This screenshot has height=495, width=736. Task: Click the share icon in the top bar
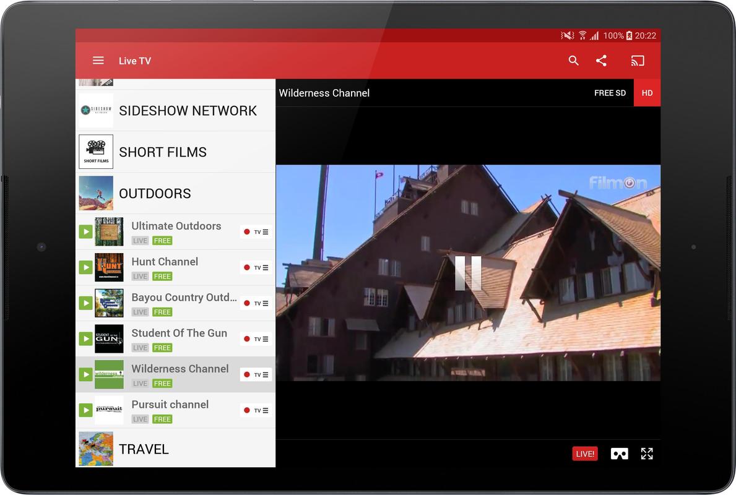[x=601, y=60]
